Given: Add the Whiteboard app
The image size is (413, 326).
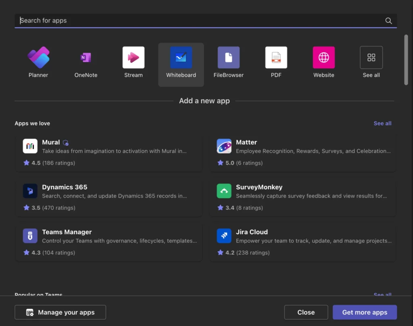Looking at the screenshot, I should [x=181, y=58].
